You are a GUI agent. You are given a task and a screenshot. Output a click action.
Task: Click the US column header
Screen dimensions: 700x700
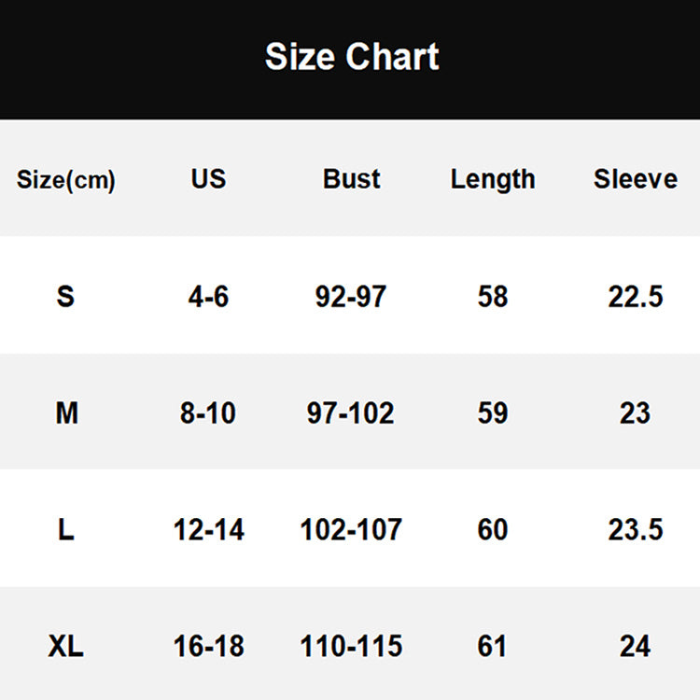click(x=208, y=178)
